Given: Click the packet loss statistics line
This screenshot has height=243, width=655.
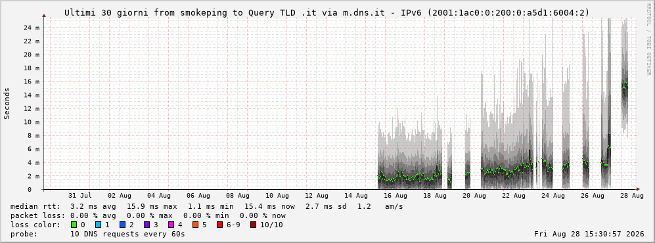Looking at the screenshot, I should click(x=148, y=216).
